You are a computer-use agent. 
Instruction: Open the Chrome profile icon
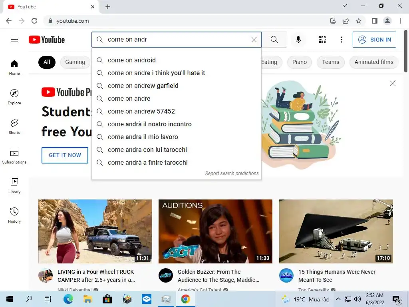[x=387, y=21]
